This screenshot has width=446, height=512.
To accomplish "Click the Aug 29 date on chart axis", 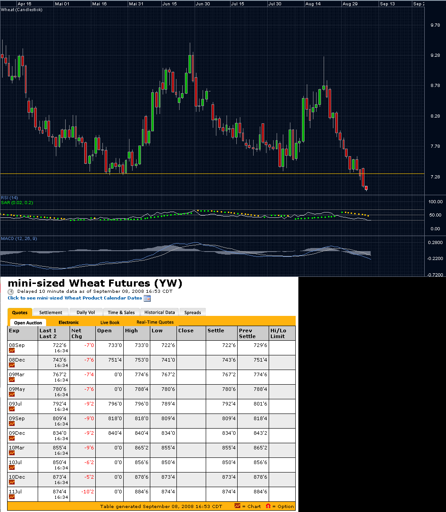I will [350, 4].
